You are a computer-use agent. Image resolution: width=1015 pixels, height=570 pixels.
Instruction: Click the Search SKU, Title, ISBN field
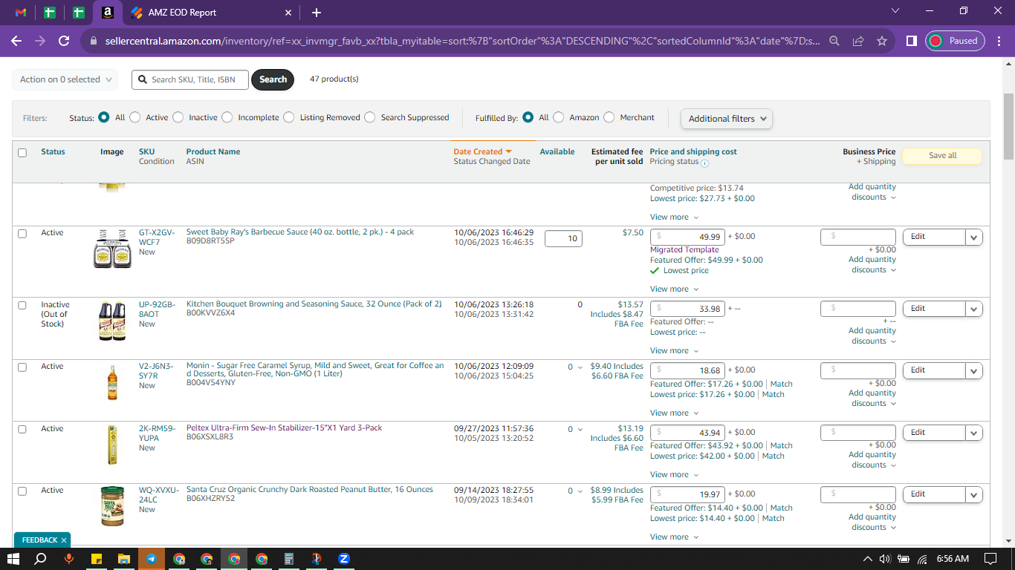click(x=190, y=79)
